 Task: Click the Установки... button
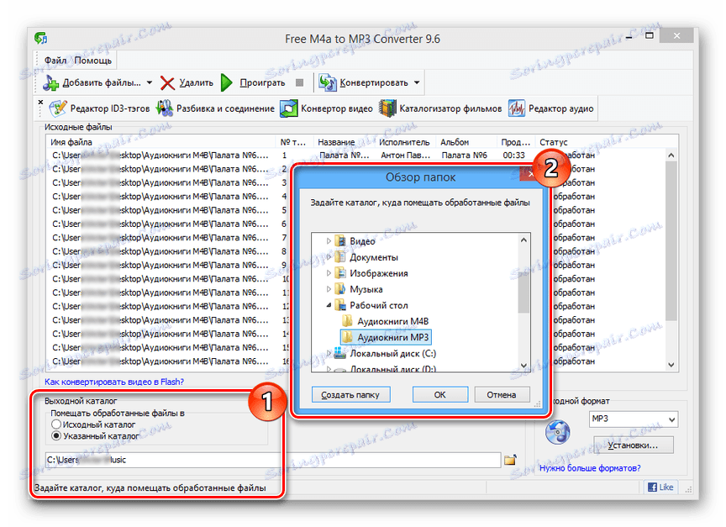pyautogui.click(x=633, y=445)
